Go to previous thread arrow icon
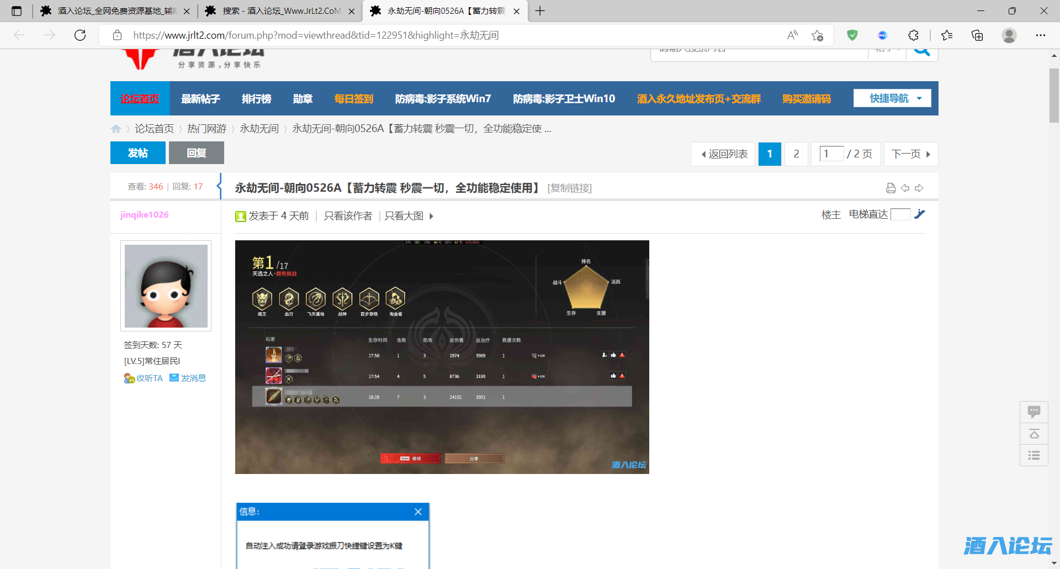 click(905, 188)
